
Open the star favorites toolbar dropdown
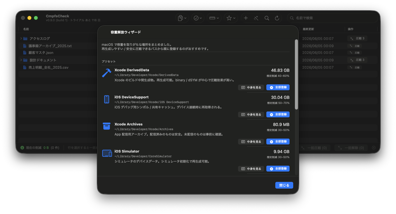pos(231,18)
